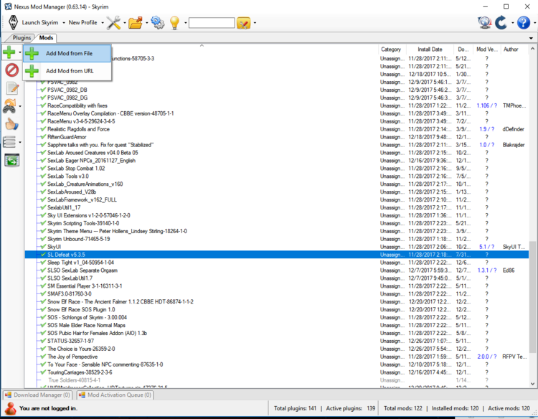Screen dimensions: 538x419
Task: Select the Sleep Tight v1_04-50954-1-04 row
Action: [x=277, y=263]
